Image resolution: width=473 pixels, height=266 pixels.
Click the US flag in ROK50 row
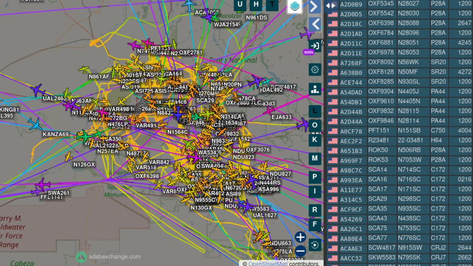tap(333, 150)
